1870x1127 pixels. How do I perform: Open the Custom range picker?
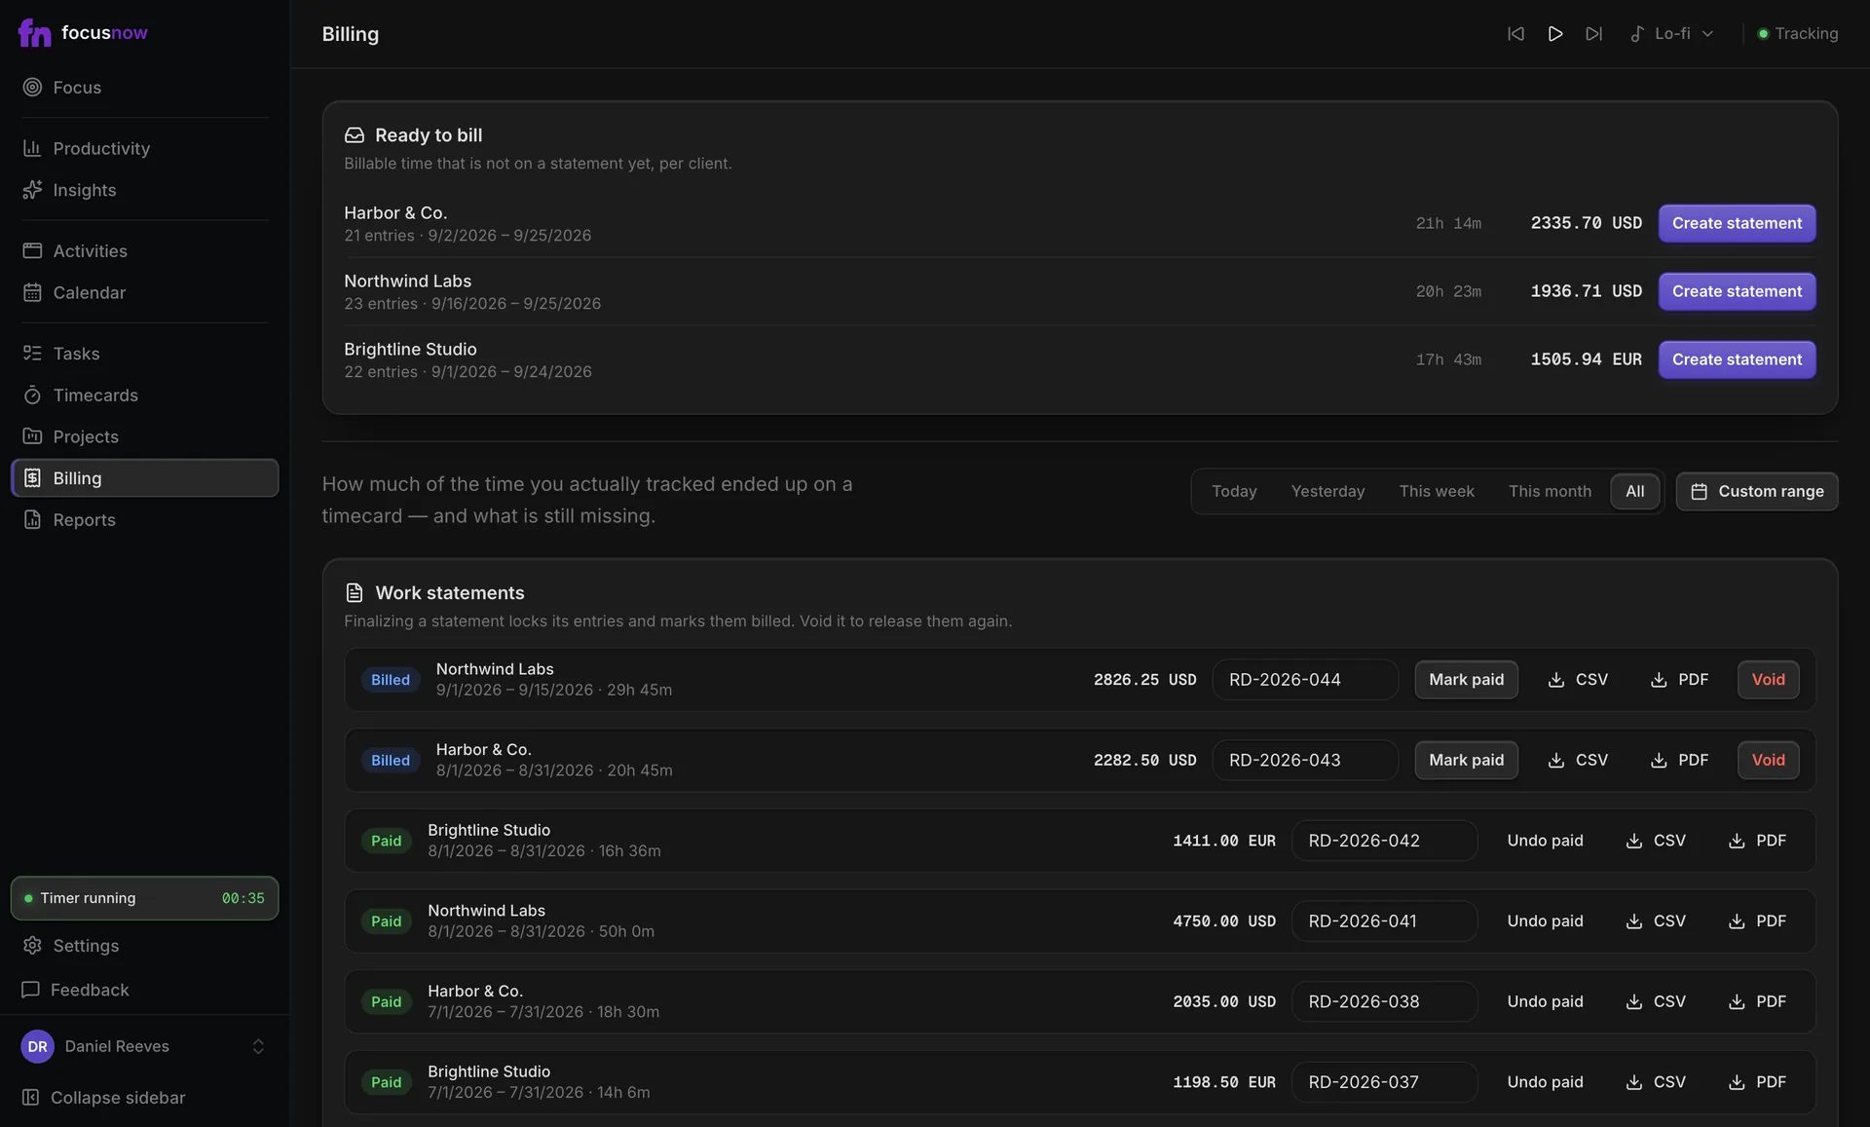tap(1757, 491)
